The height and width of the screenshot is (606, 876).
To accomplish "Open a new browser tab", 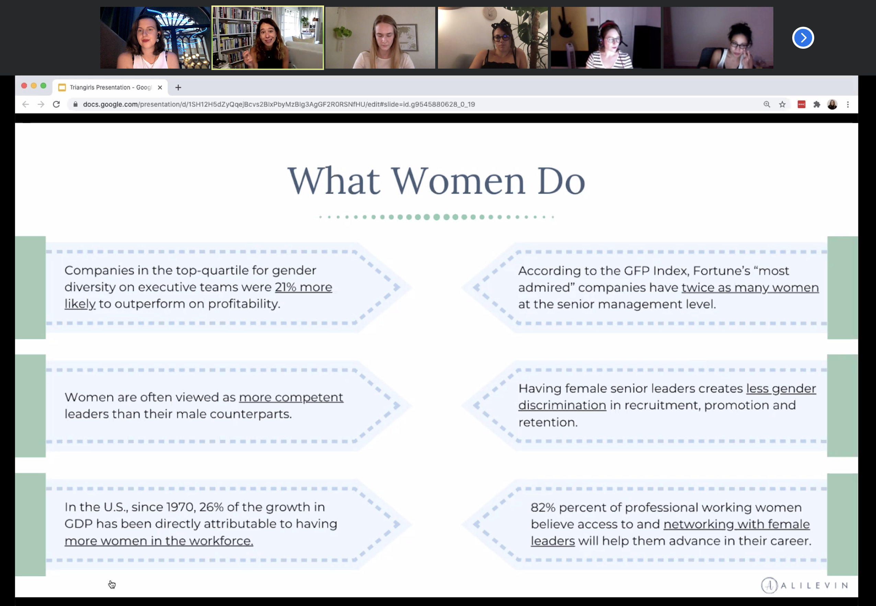I will tap(178, 88).
